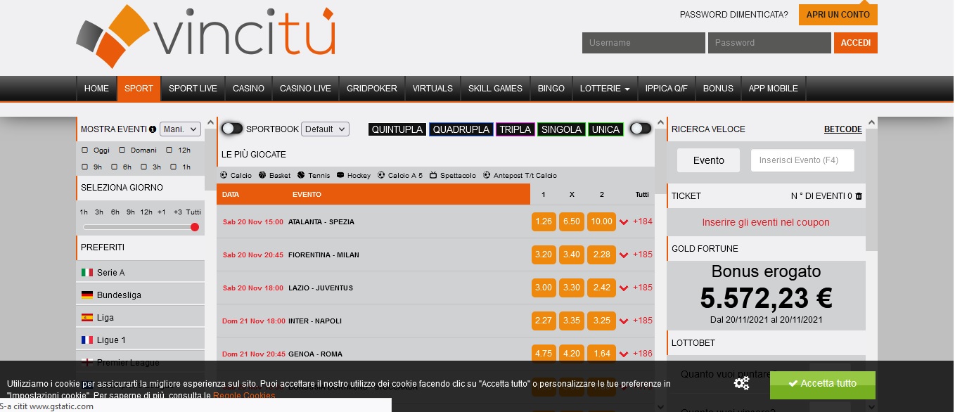Select the Singola bet type
This screenshot has height=412, width=955.
pyautogui.click(x=560, y=129)
